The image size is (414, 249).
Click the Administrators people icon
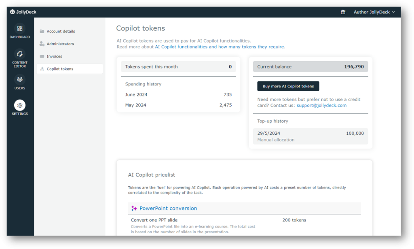tap(42, 44)
